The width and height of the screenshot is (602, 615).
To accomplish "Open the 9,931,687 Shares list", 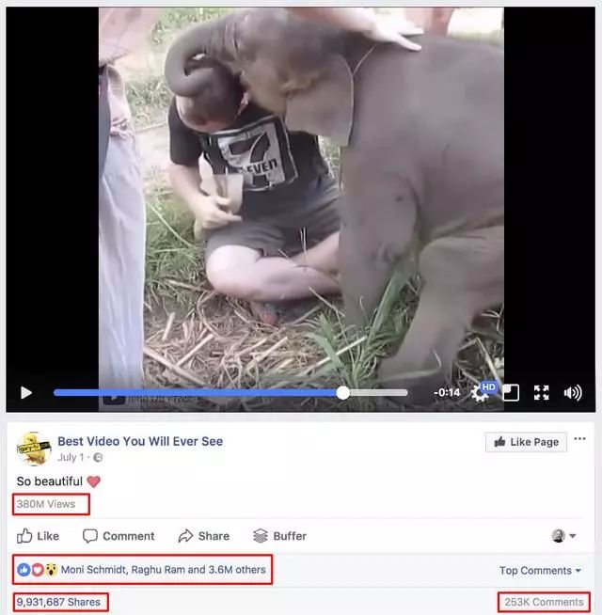I will (58, 602).
